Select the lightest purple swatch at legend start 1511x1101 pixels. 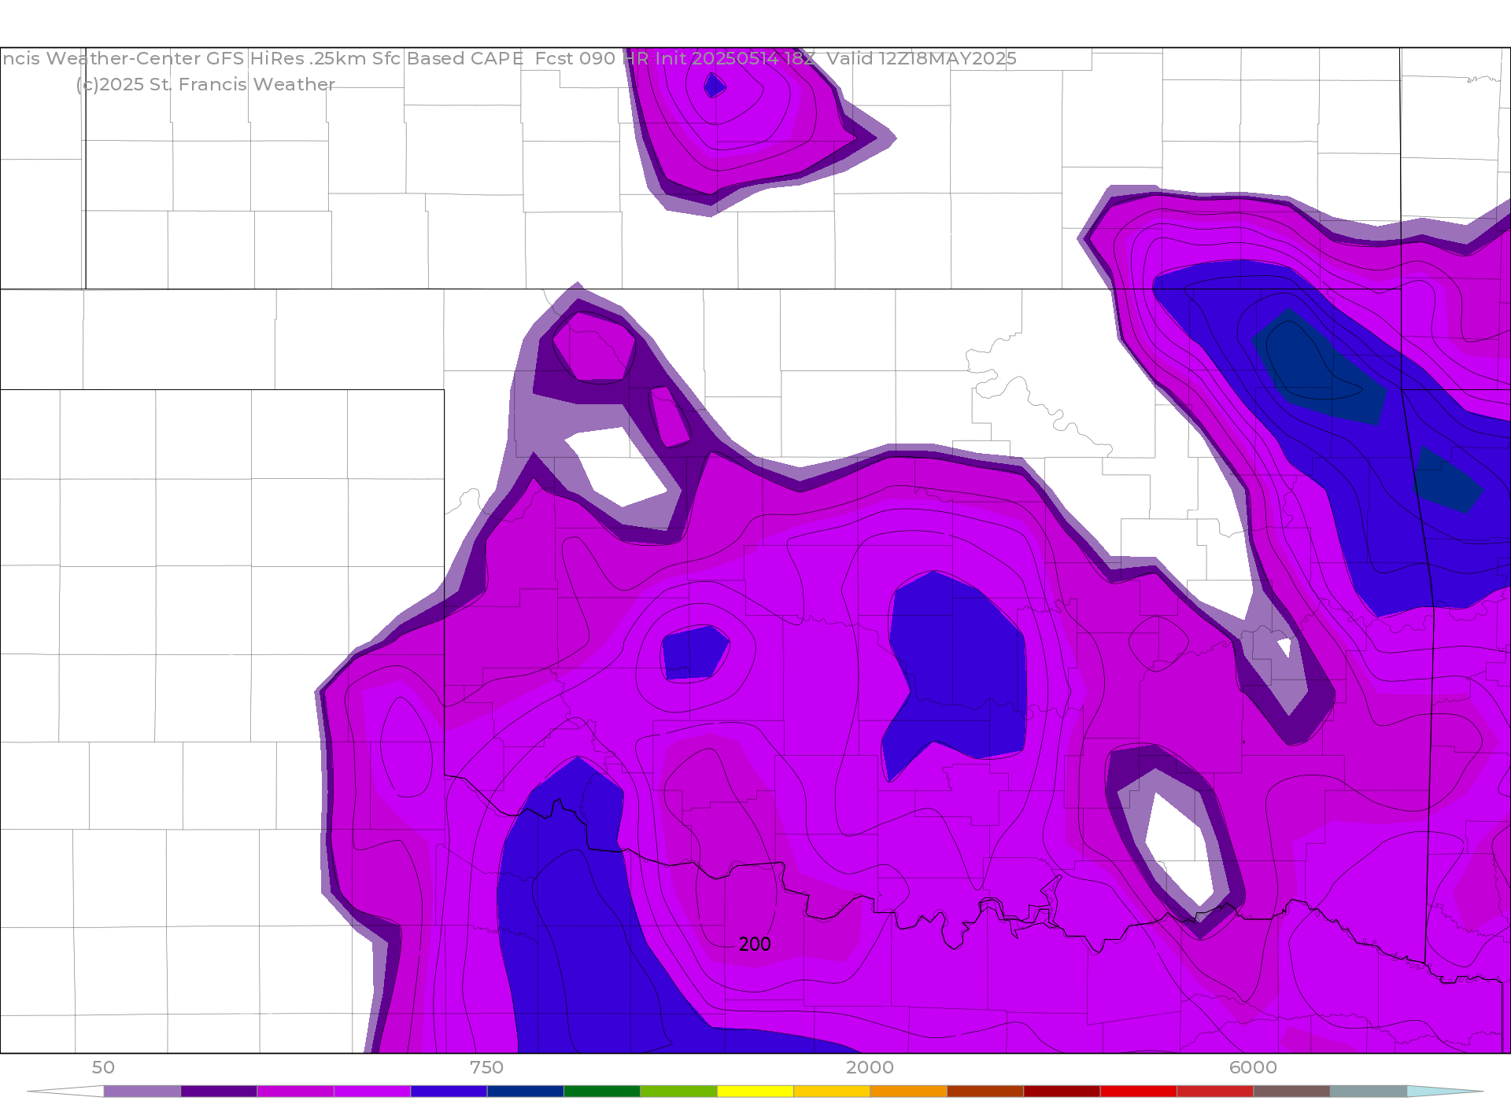point(142,1091)
